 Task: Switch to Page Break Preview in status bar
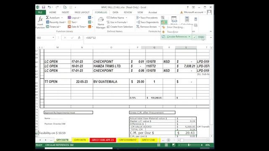pyautogui.click(x=174, y=145)
